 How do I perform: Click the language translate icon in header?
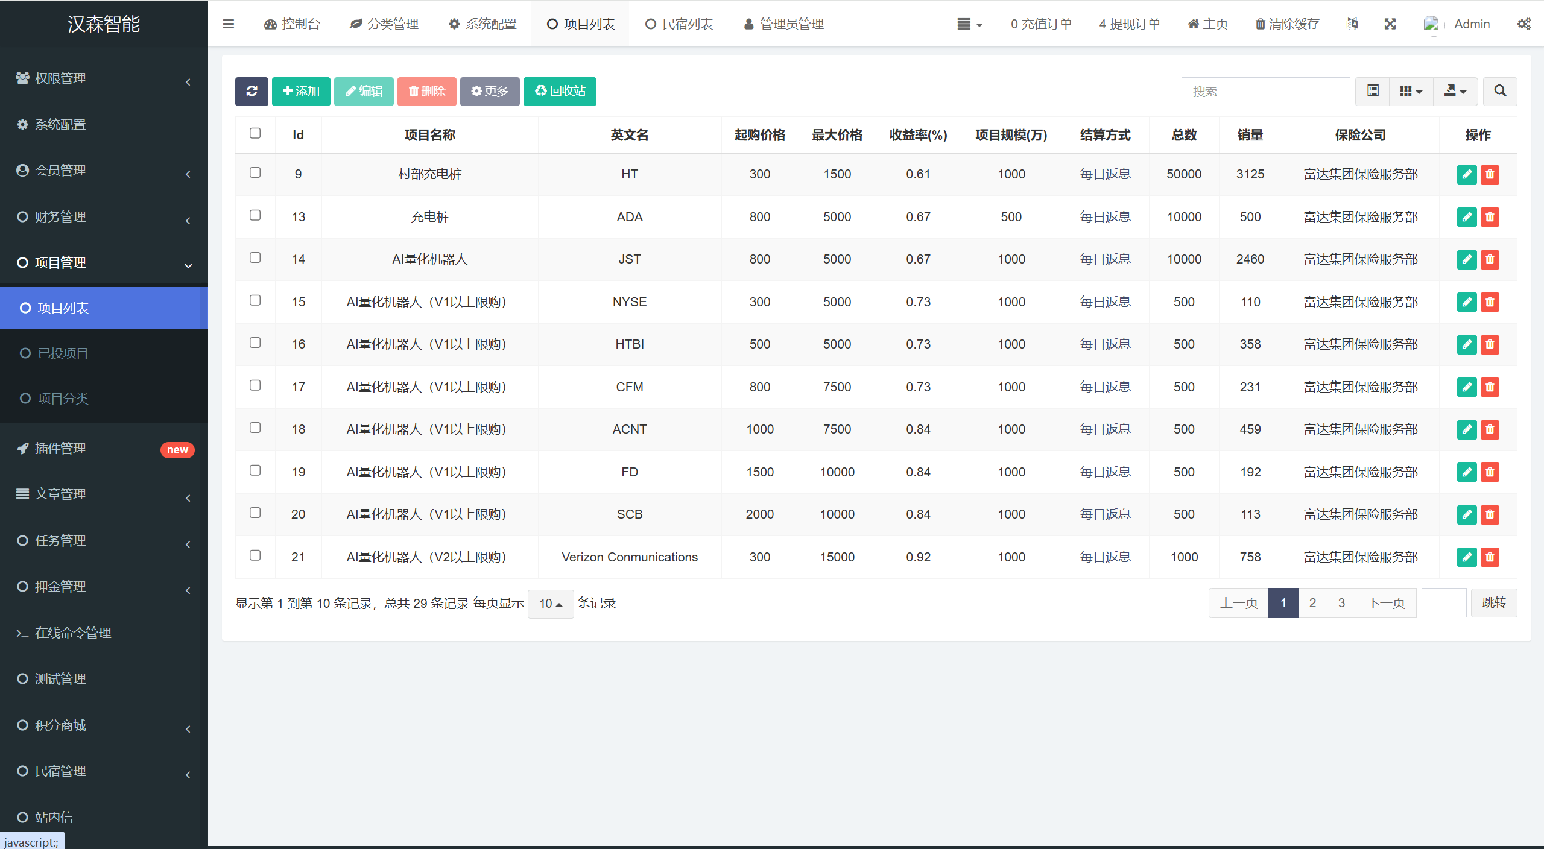click(x=1352, y=24)
